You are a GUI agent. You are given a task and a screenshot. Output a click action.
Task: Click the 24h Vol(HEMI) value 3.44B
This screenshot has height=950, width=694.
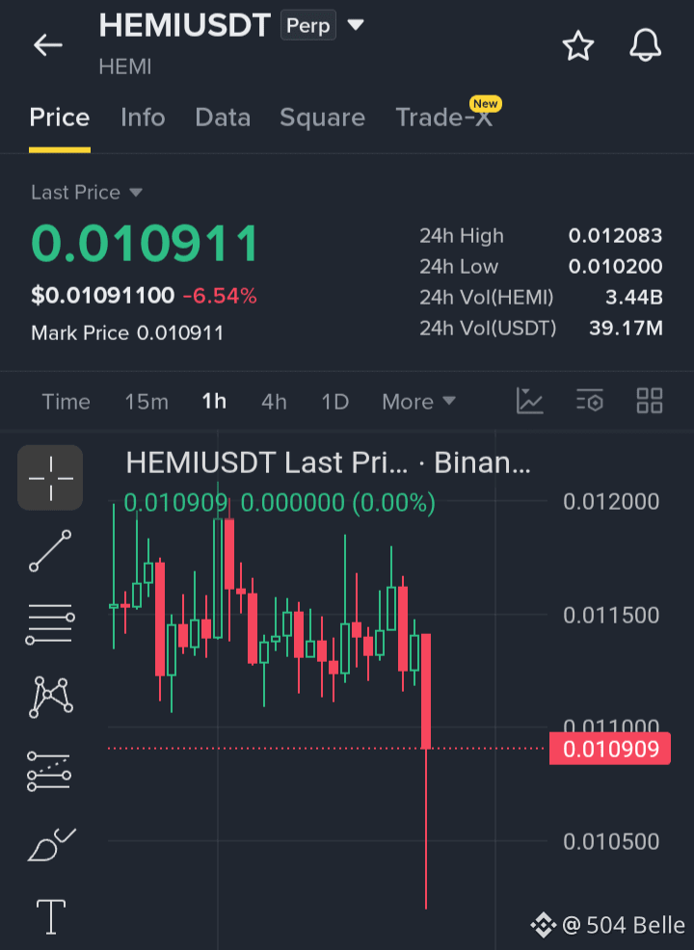point(633,298)
